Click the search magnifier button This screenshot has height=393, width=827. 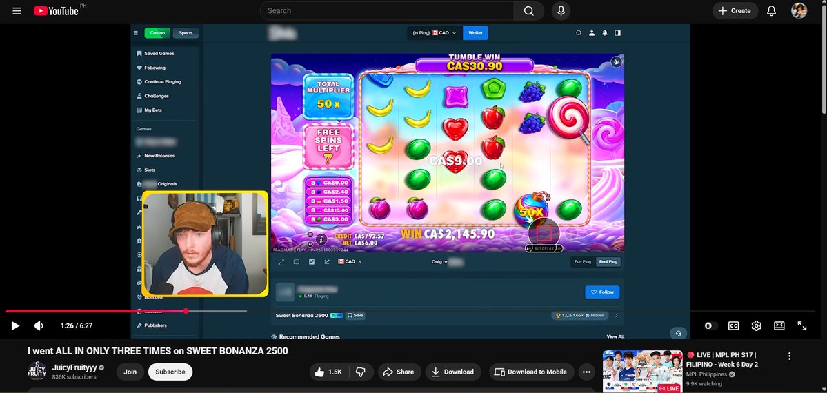pyautogui.click(x=529, y=10)
